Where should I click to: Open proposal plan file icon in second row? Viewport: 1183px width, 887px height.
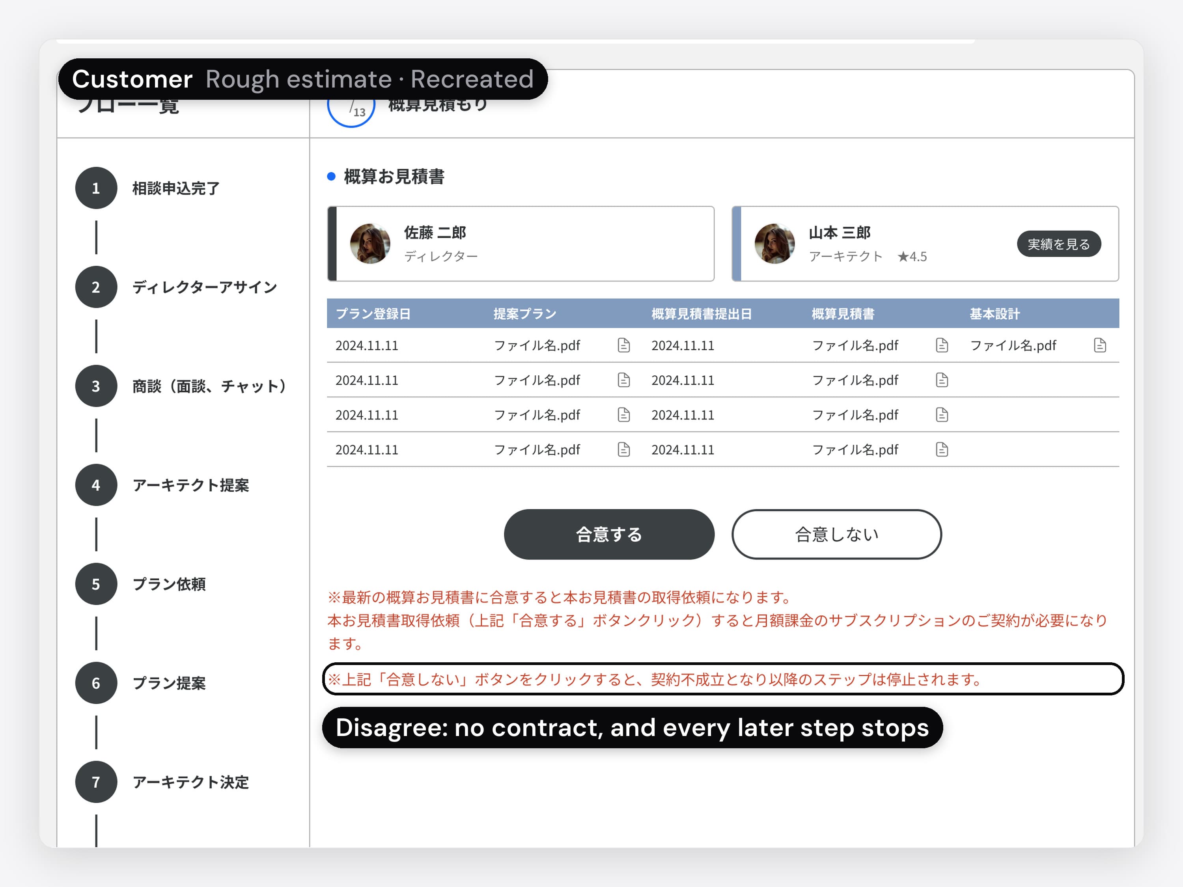click(623, 380)
